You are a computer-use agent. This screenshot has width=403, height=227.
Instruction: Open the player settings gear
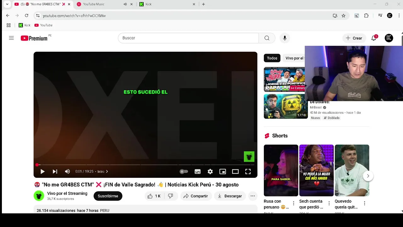click(x=210, y=172)
